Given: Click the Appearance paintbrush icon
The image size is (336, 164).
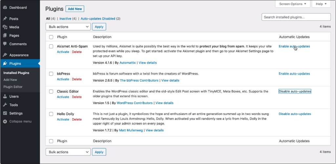Looking at the screenshot, I should [5, 55].
